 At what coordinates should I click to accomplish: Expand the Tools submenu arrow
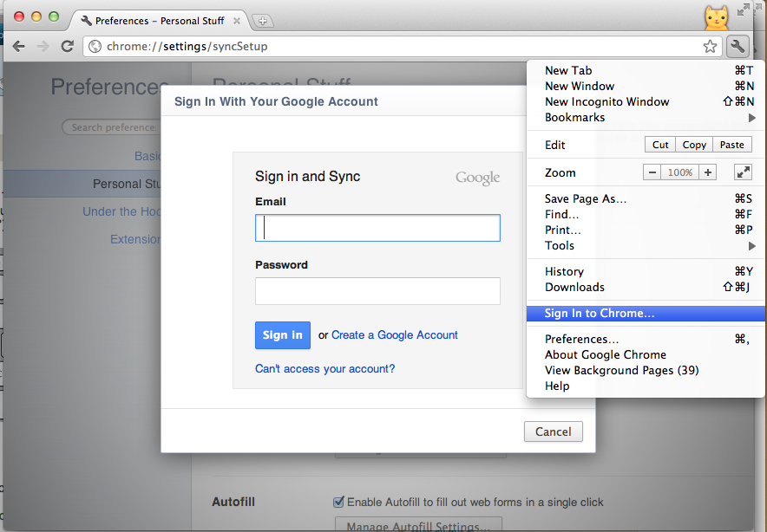point(752,246)
